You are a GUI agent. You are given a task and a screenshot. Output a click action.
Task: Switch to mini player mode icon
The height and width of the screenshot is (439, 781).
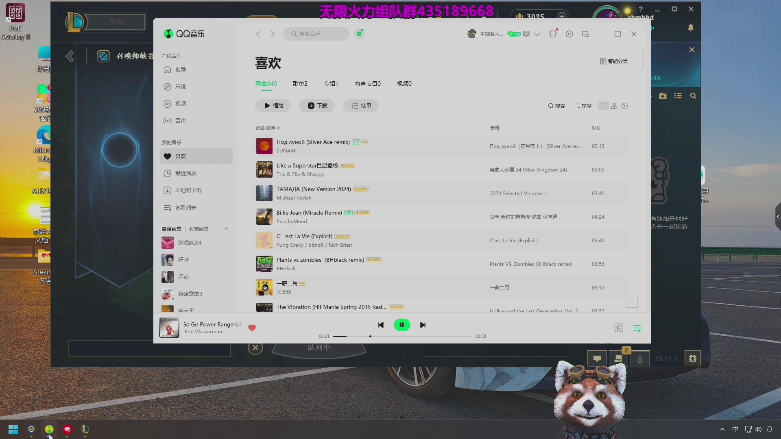[x=585, y=34]
